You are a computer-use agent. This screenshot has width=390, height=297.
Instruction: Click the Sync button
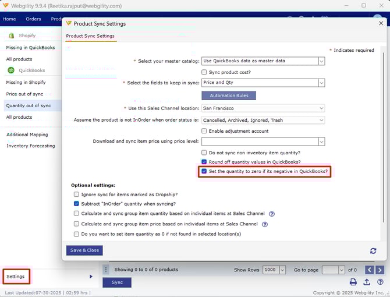(117, 282)
